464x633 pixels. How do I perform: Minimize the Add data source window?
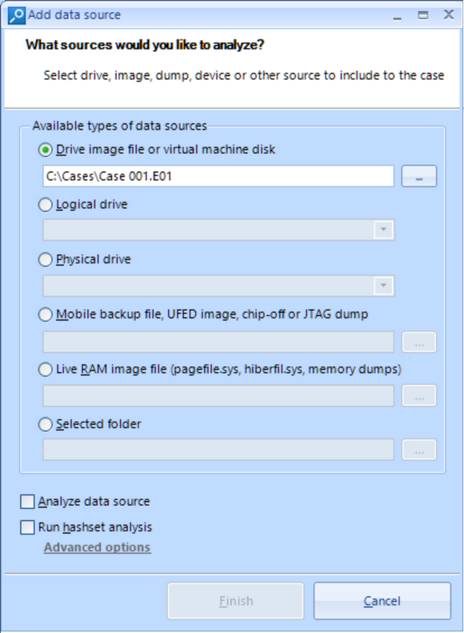click(x=398, y=16)
